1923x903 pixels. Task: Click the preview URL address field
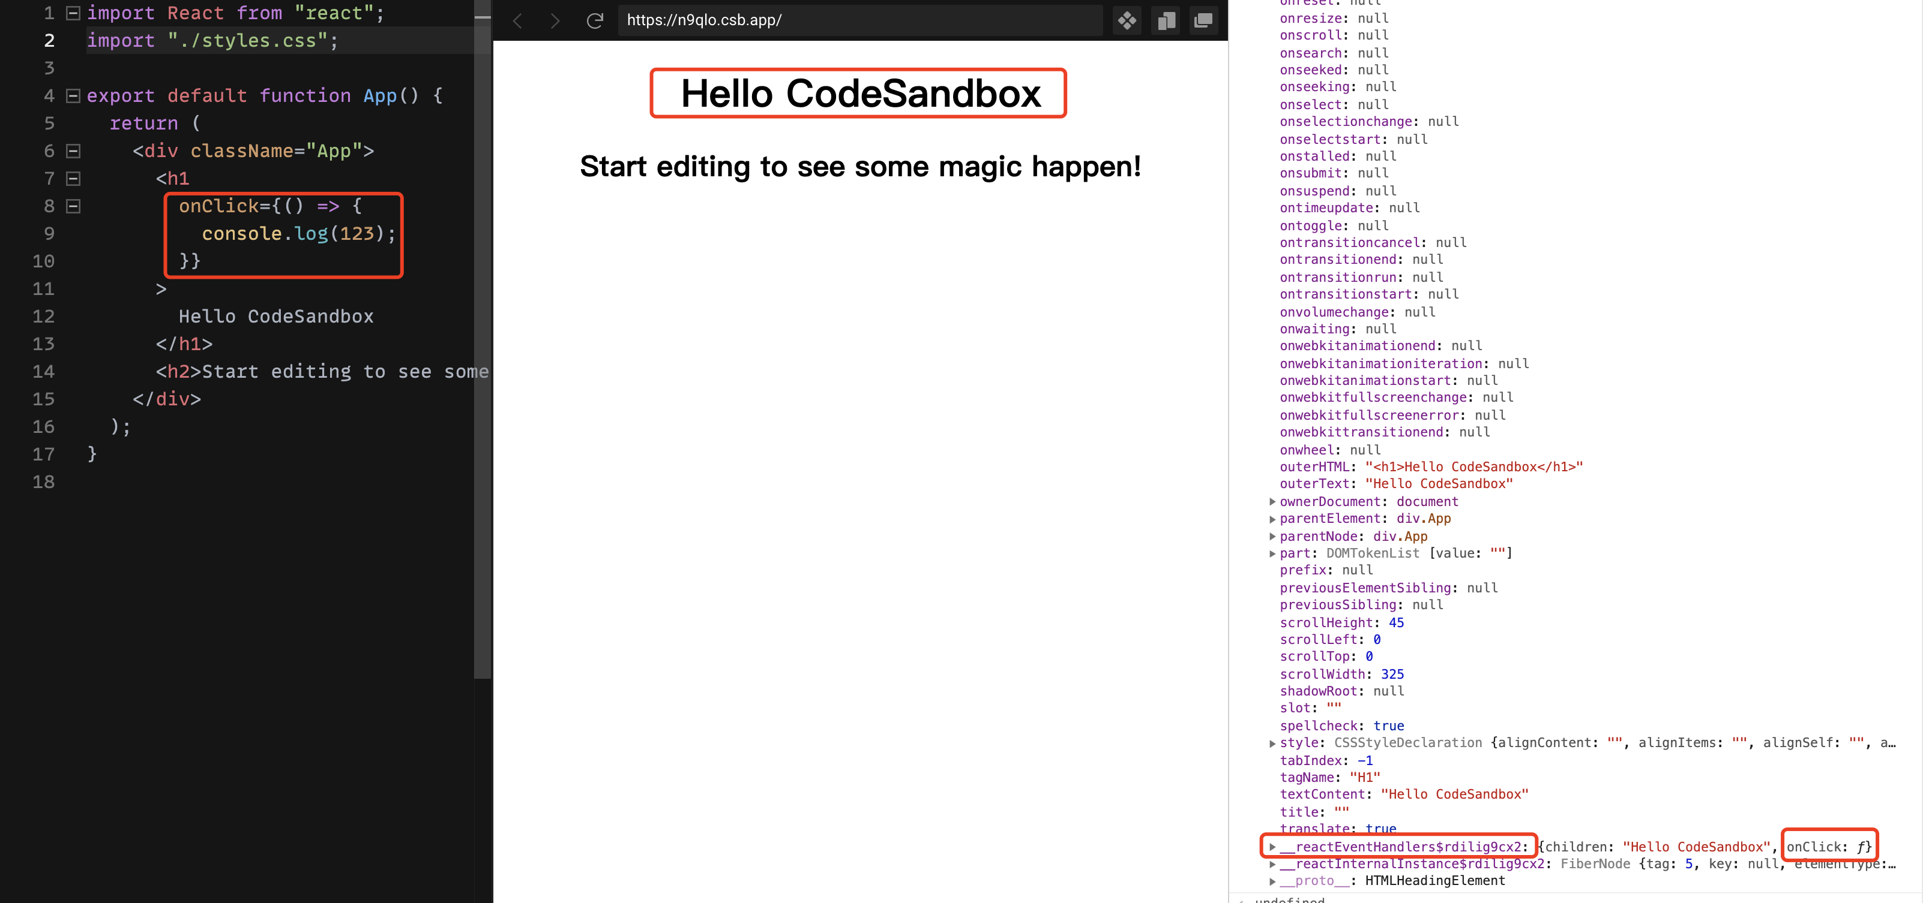click(860, 21)
